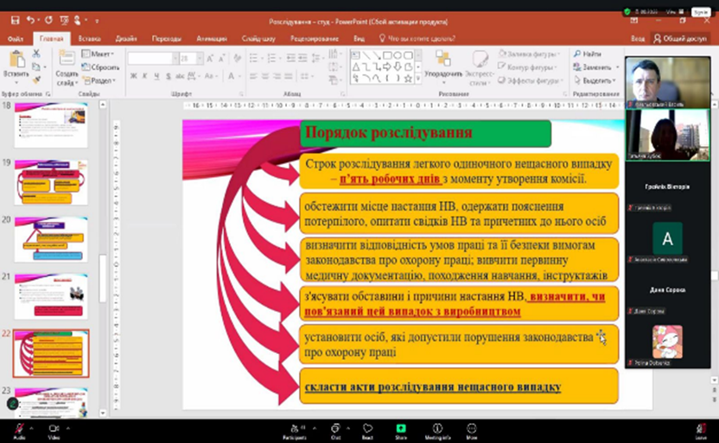Switch to Дизайн ribbon tab
This screenshot has height=443, width=719.
[126, 39]
